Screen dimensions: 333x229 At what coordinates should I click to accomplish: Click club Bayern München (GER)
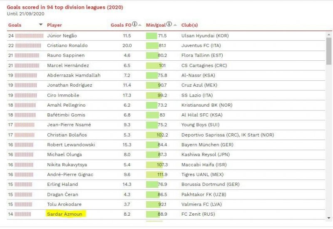(x=207, y=144)
